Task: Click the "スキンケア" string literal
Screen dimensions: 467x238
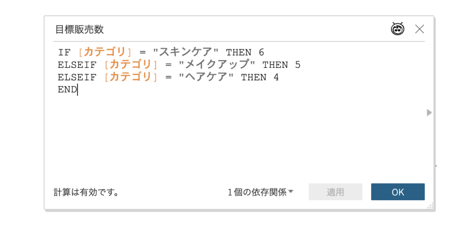Action: pos(186,52)
